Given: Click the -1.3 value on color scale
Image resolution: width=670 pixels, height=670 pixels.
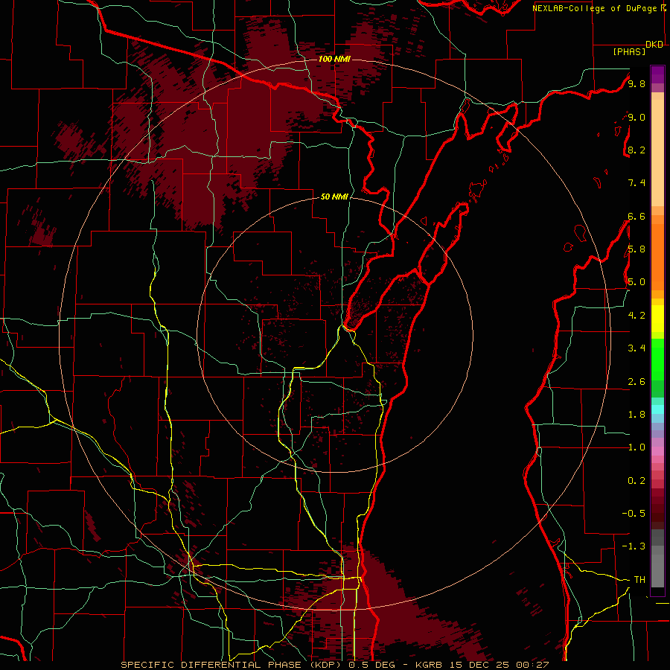Looking at the screenshot, I should click(634, 546).
